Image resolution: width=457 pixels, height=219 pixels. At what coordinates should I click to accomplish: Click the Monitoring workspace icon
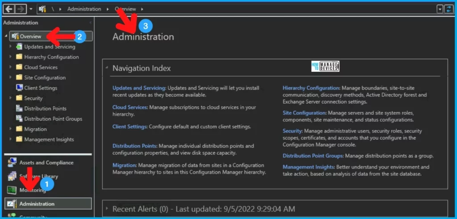point(12,190)
